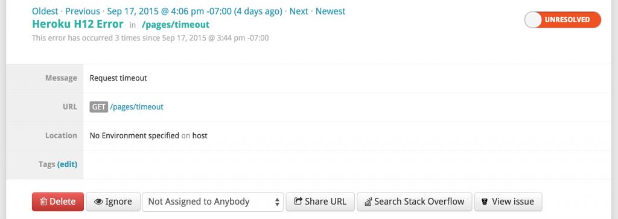
Task: Click the white knob of the resolve toggle
Action: (x=534, y=20)
